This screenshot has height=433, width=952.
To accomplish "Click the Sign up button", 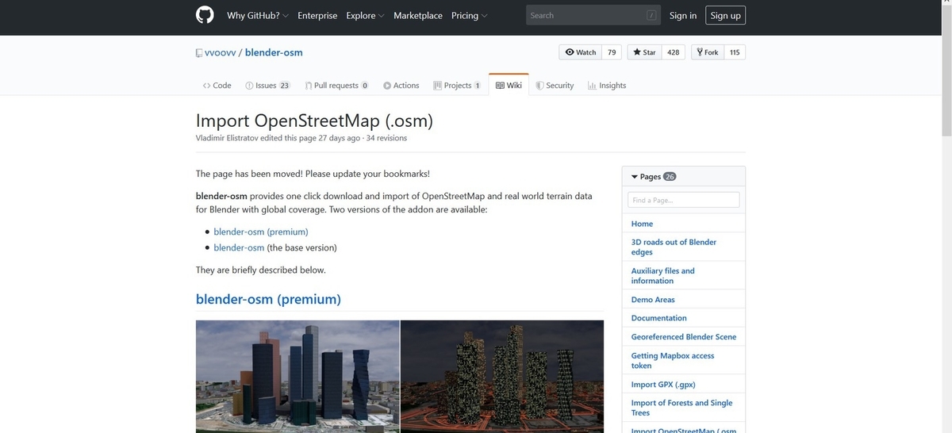I will click(x=725, y=15).
